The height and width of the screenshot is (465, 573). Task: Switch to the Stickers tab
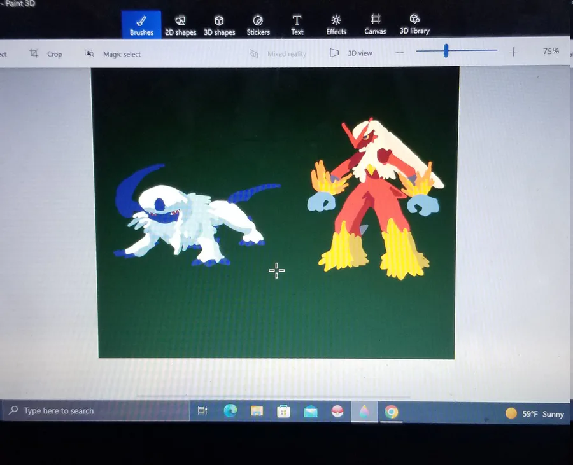(258, 25)
